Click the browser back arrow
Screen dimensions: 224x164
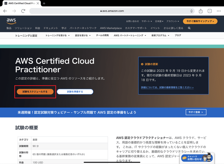pyautogui.click(x=5, y=11)
